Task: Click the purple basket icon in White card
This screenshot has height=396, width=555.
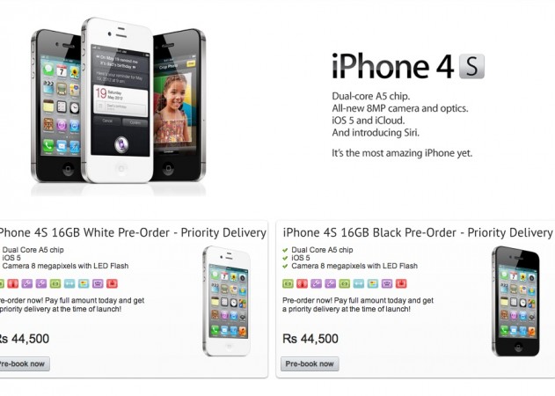Action: point(98,283)
